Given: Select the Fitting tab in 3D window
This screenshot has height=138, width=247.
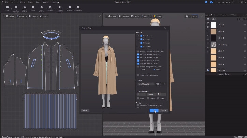Looking at the screenshot, I should [x=158, y=16].
